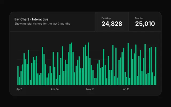The image size is (171, 107).
Task: Click the "Showing total visitors" subtitle
Action: pos(42,24)
